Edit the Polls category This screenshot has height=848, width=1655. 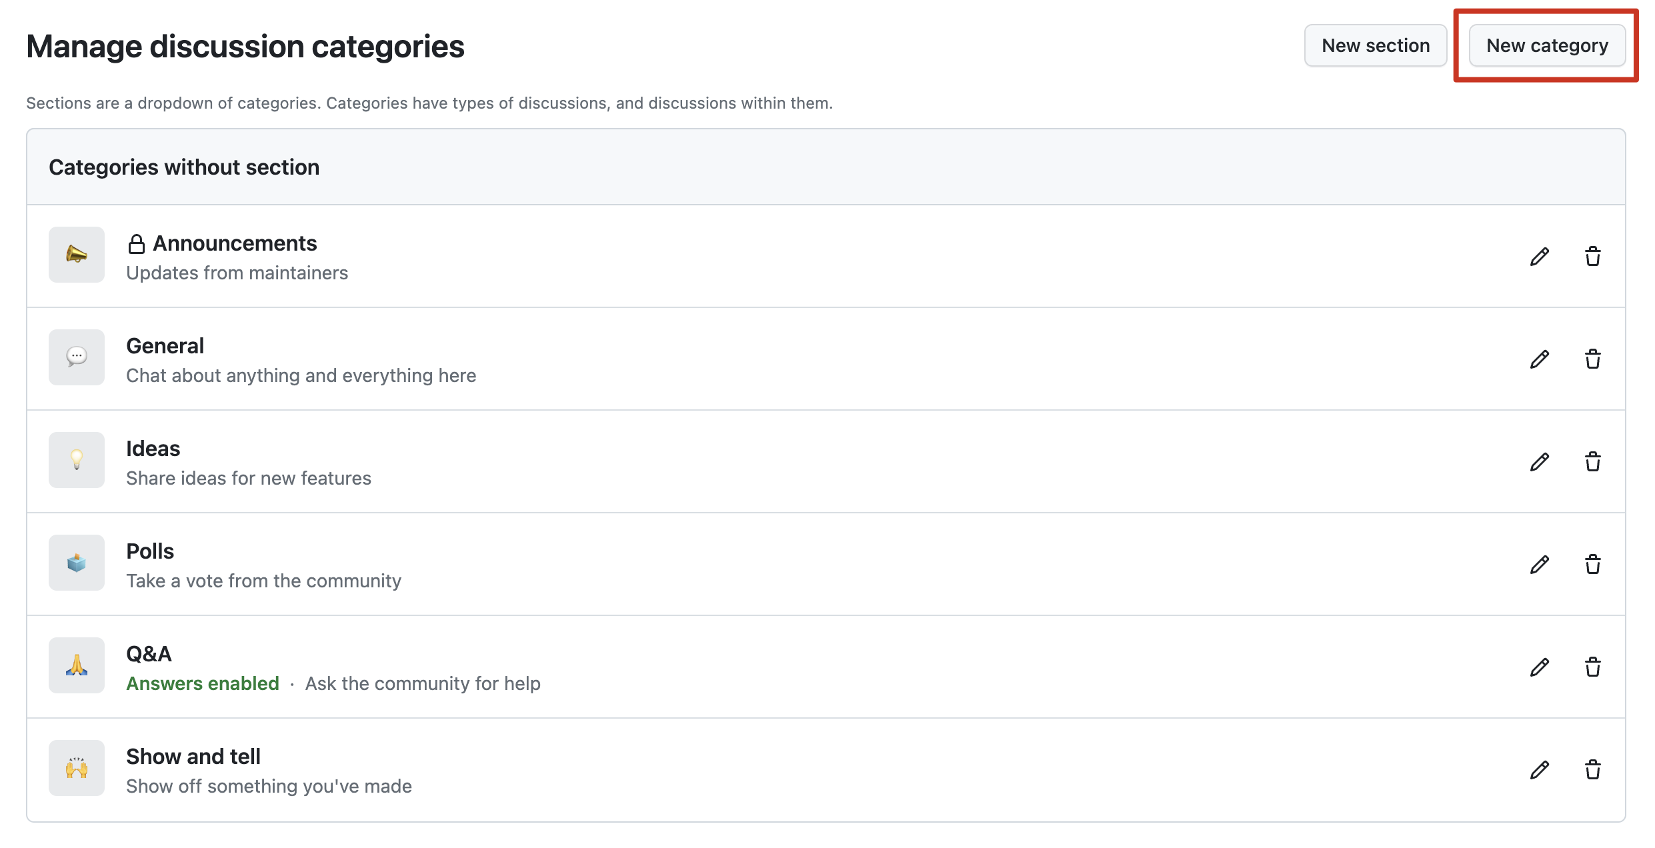click(1539, 564)
